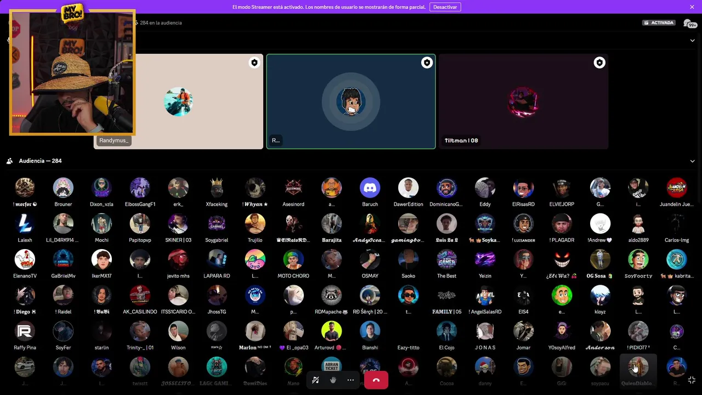702x395 pixels.
Task: Click the name label Juandelin Jue...
Action: click(676, 204)
